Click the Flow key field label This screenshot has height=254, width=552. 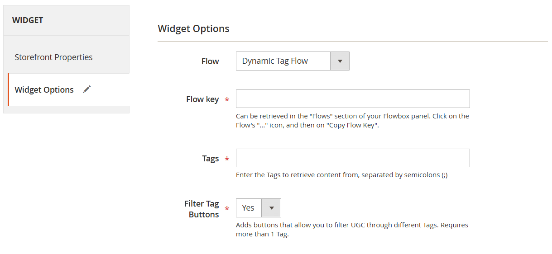point(202,99)
